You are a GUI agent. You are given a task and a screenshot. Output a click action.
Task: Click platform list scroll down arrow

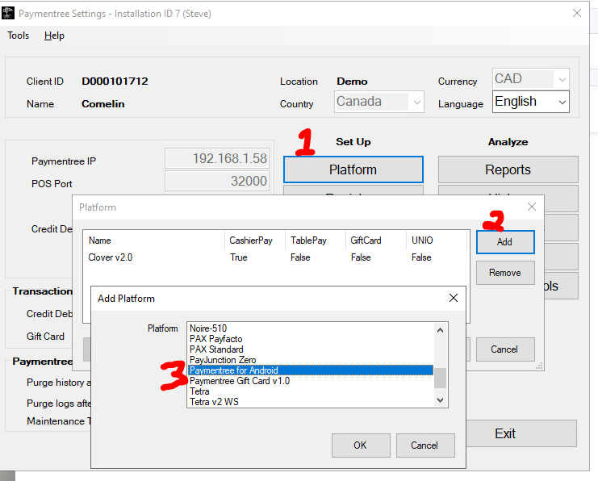pyautogui.click(x=440, y=400)
